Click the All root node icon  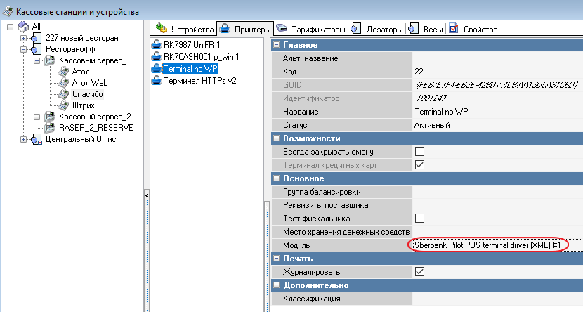click(23, 27)
